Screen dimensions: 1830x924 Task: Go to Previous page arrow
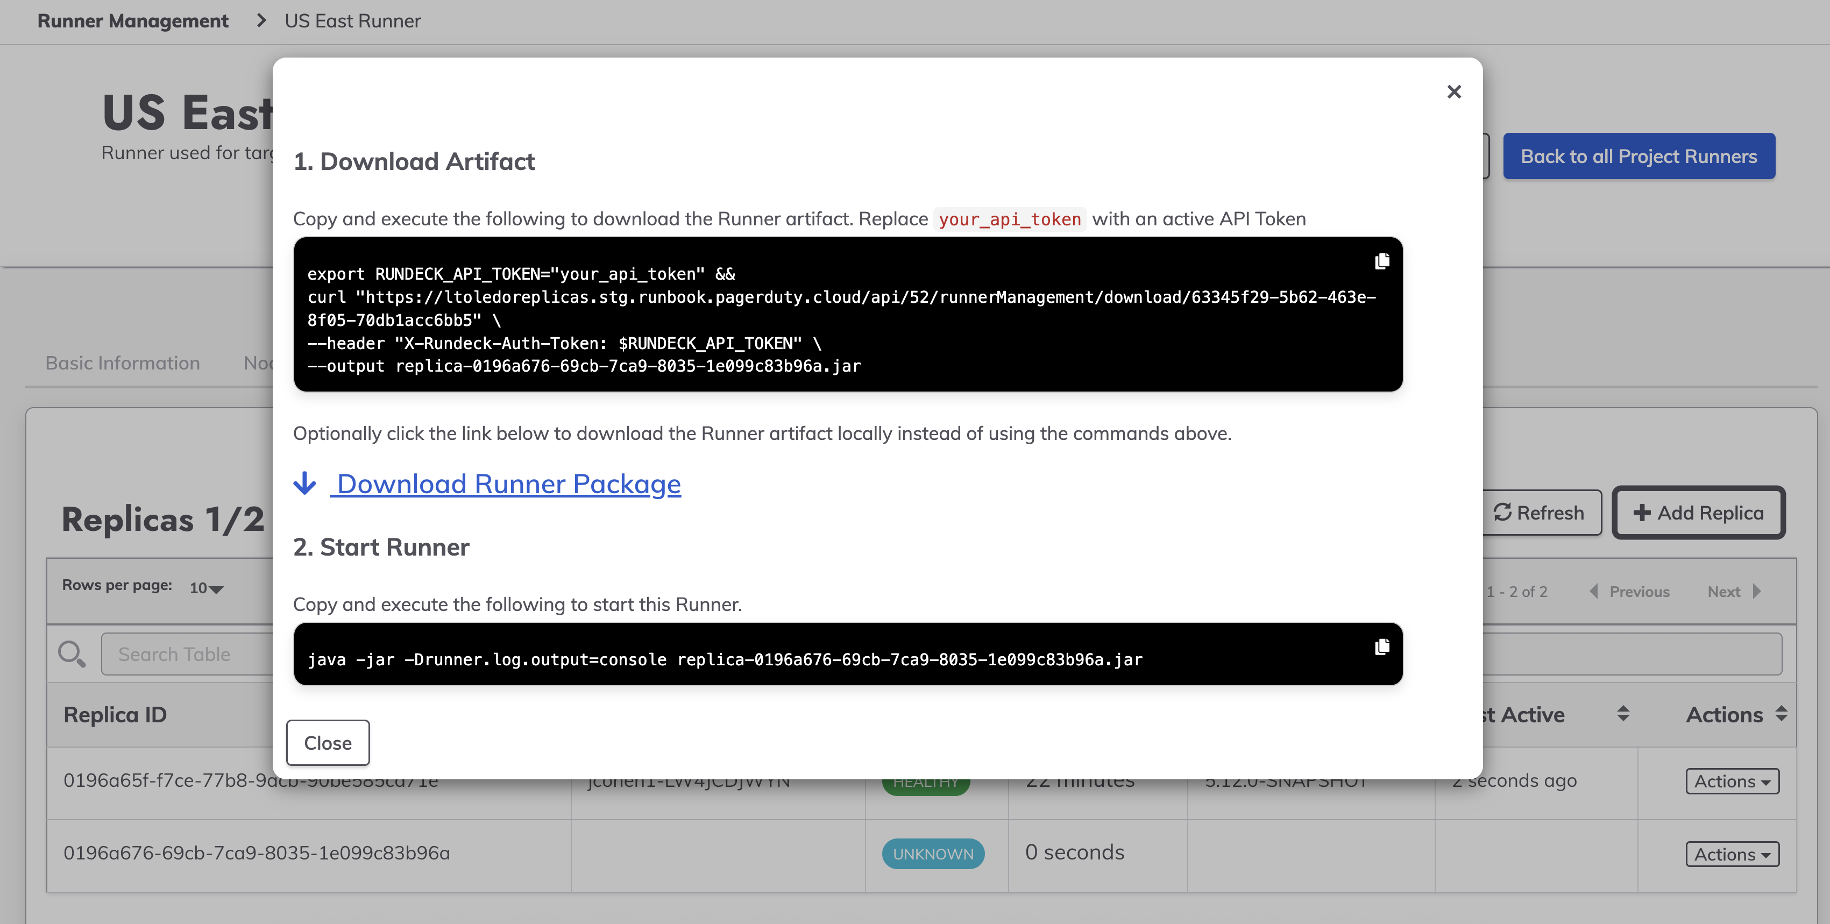pos(1594,592)
